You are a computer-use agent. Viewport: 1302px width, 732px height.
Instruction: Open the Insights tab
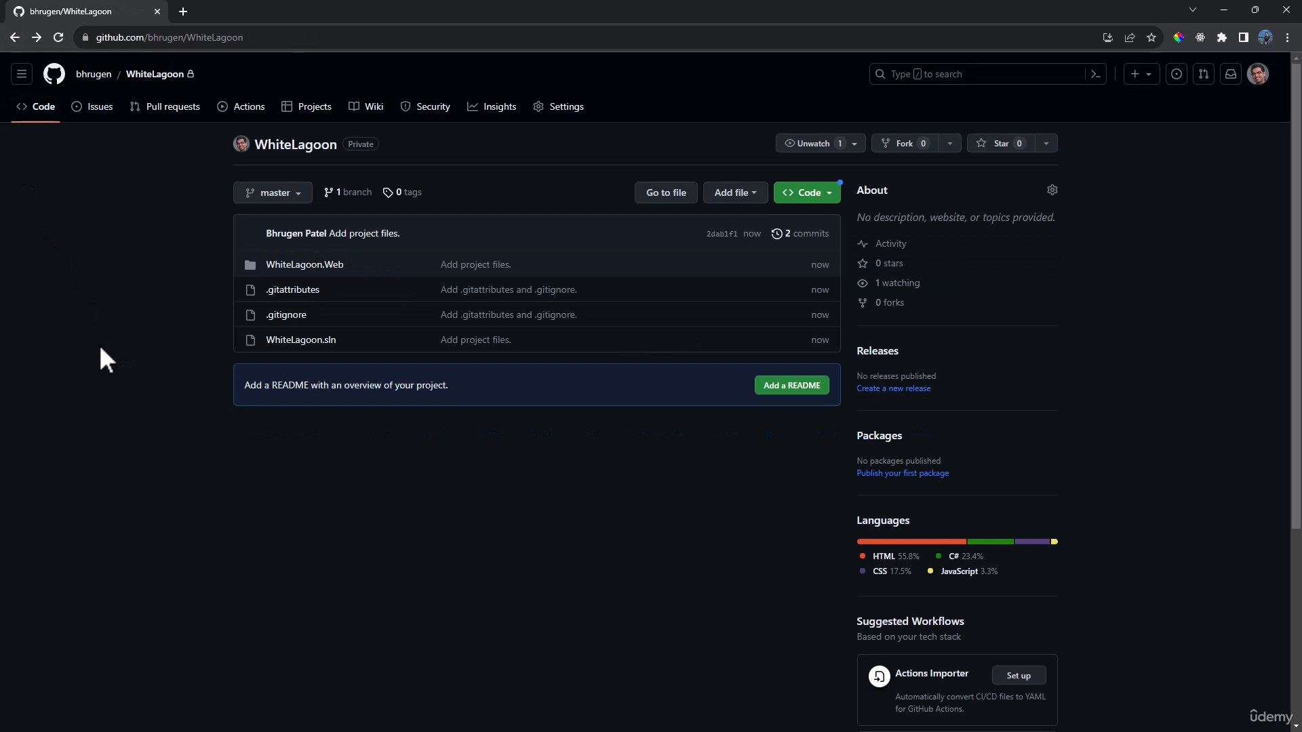492,106
